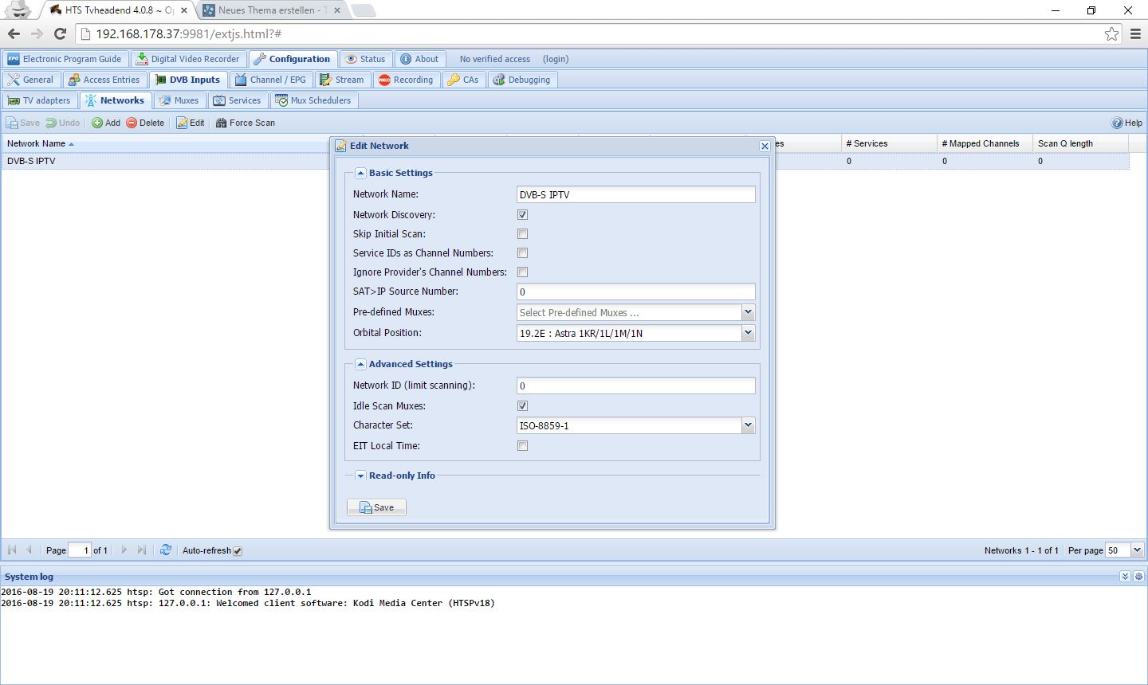This screenshot has width=1148, height=685.
Task: Click the Force Scan toolbar button
Action: tap(246, 123)
